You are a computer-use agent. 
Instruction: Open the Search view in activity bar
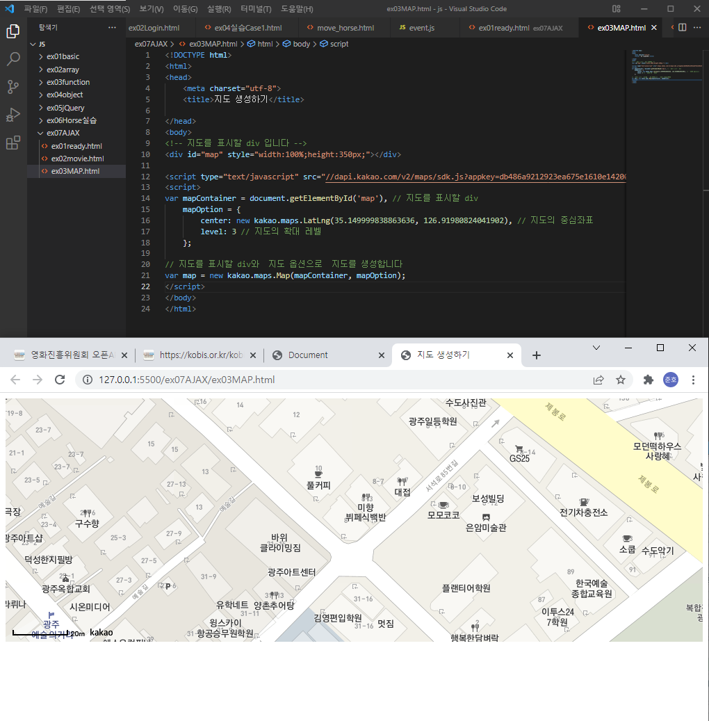[x=13, y=59]
